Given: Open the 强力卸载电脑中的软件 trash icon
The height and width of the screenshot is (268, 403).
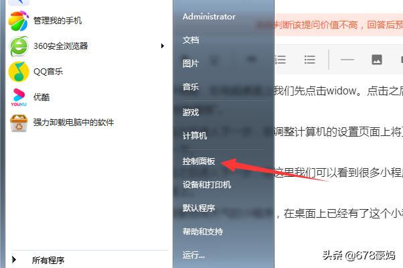Looking at the screenshot, I should (19, 123).
